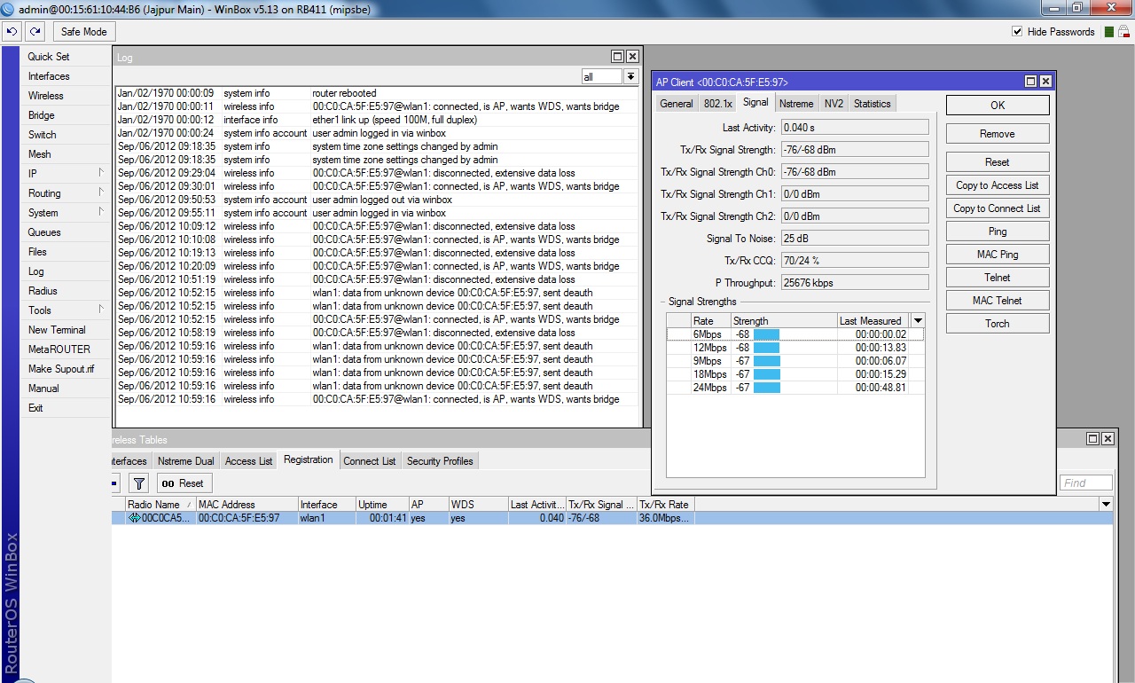This screenshot has width=1135, height=683.
Task: Click the Signal To Noise value field
Action: [854, 239]
